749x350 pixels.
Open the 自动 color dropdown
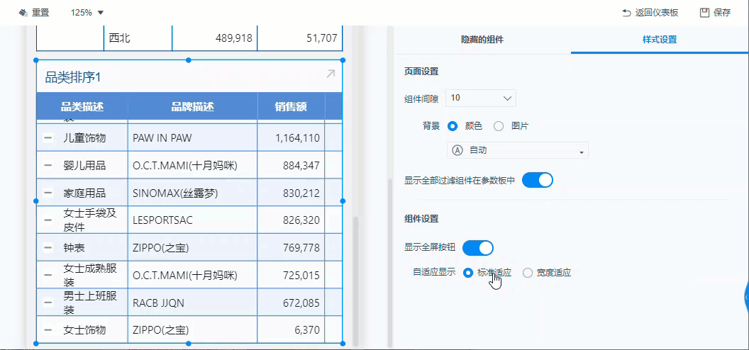tap(517, 150)
